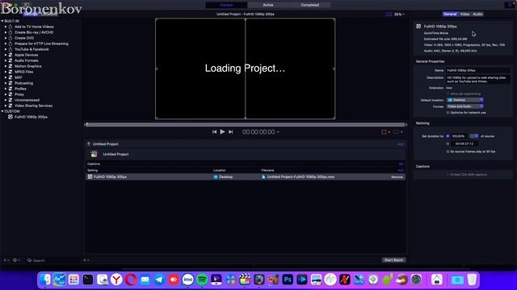Image resolution: width=517 pixels, height=290 pixels.
Task: Start the batch
Action: tap(393, 260)
